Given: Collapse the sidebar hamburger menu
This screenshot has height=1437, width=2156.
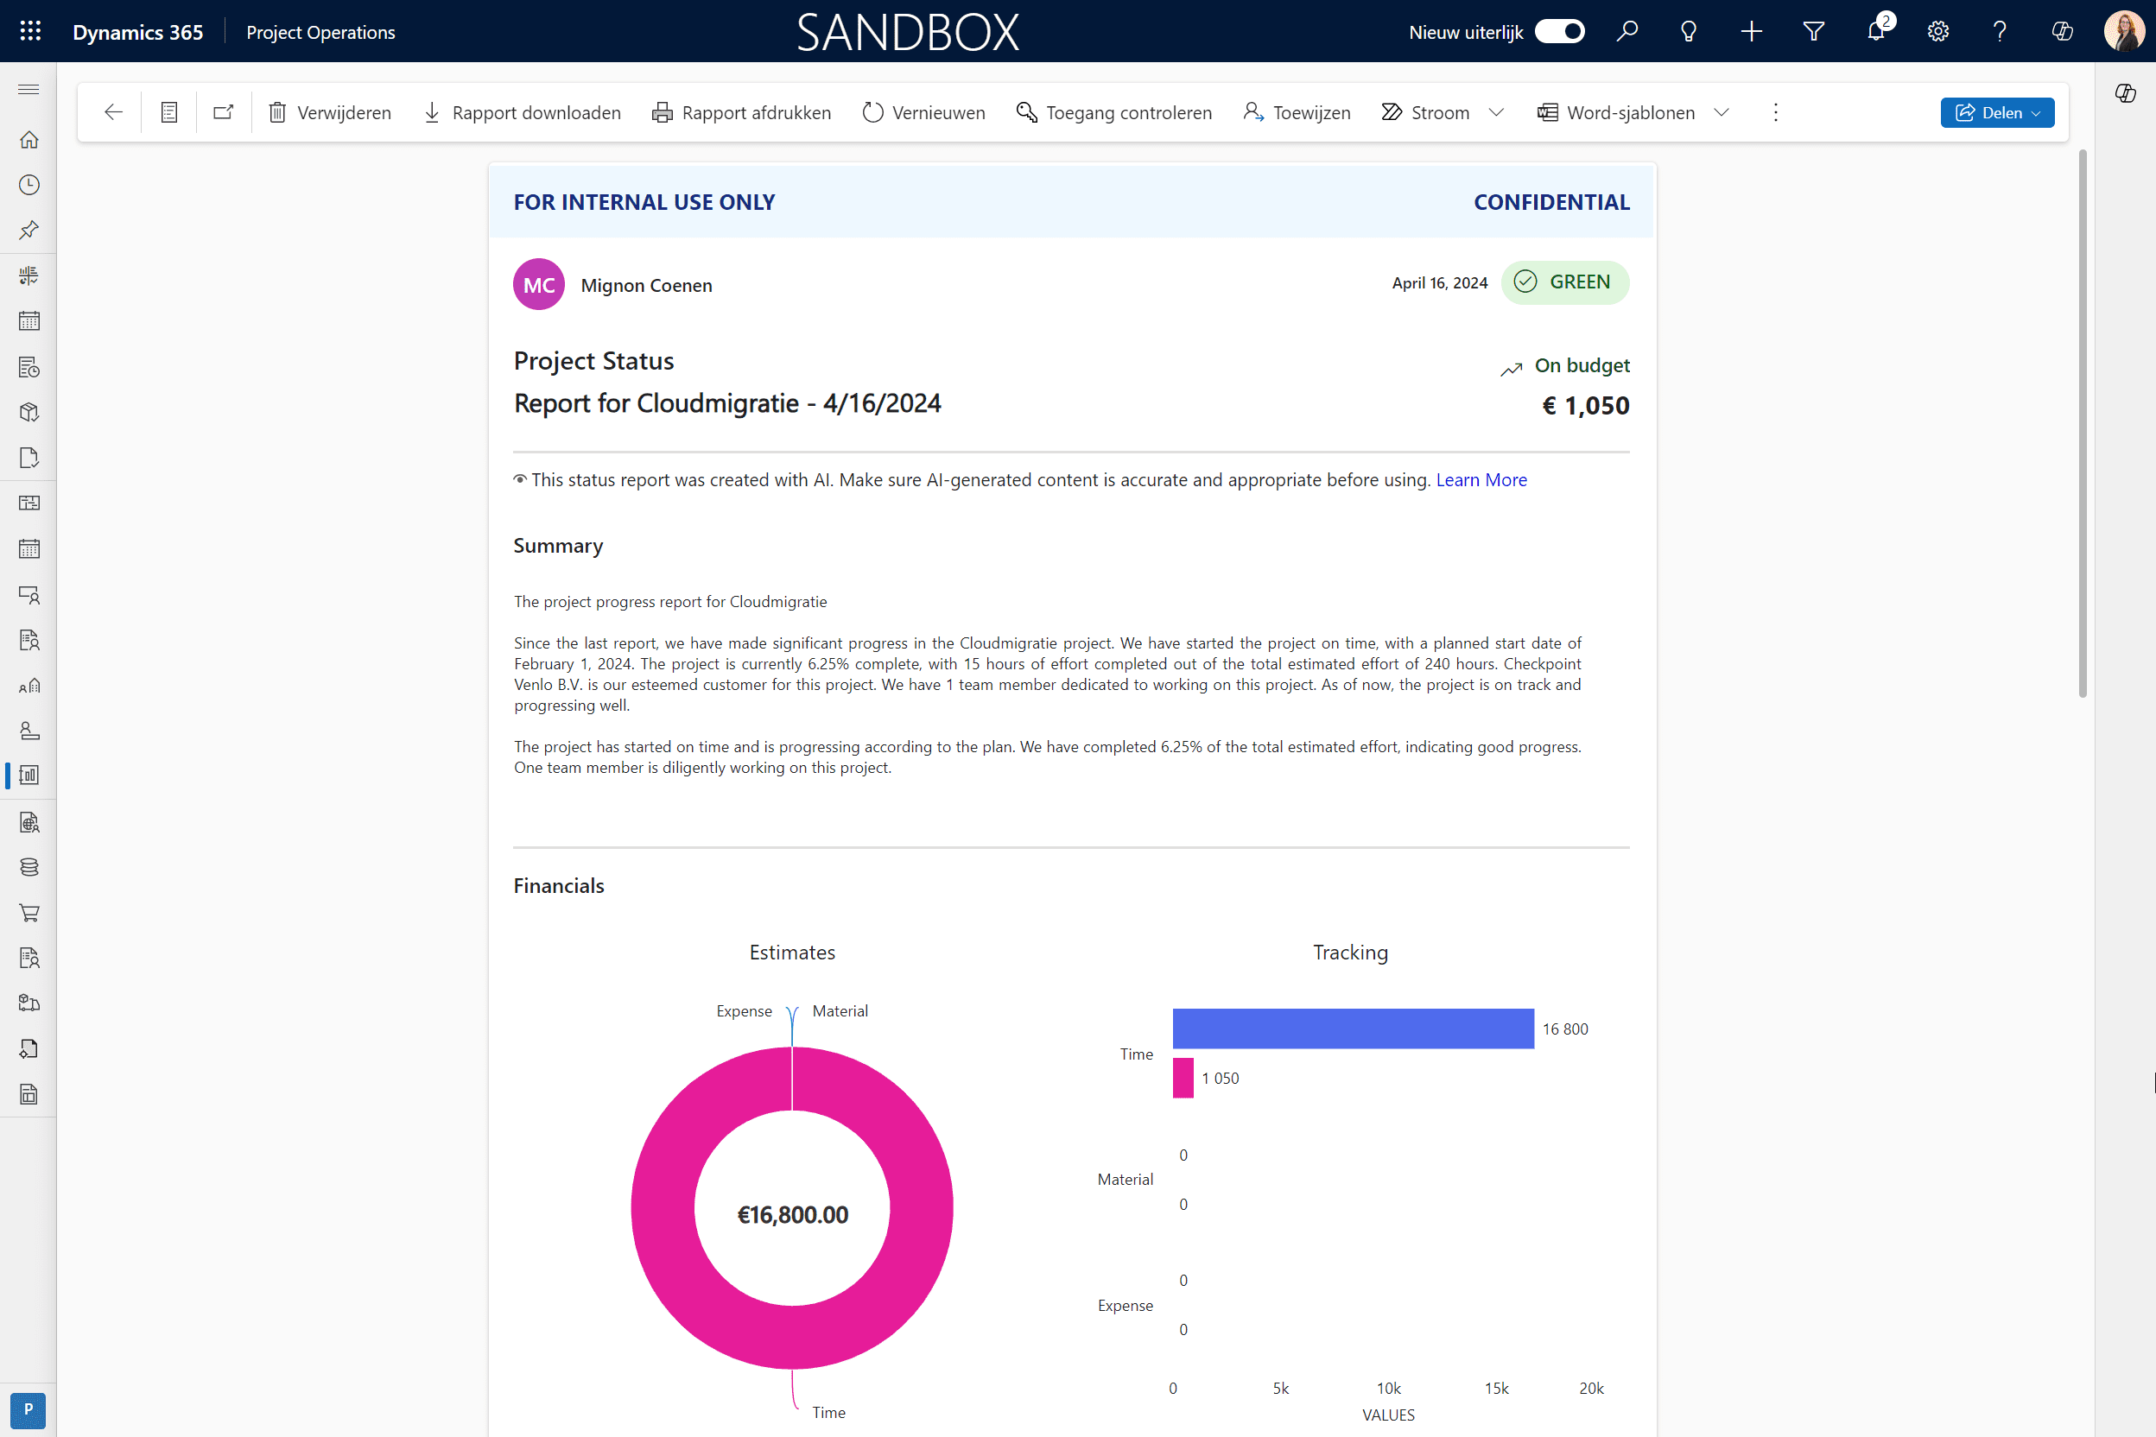Looking at the screenshot, I should (29, 89).
